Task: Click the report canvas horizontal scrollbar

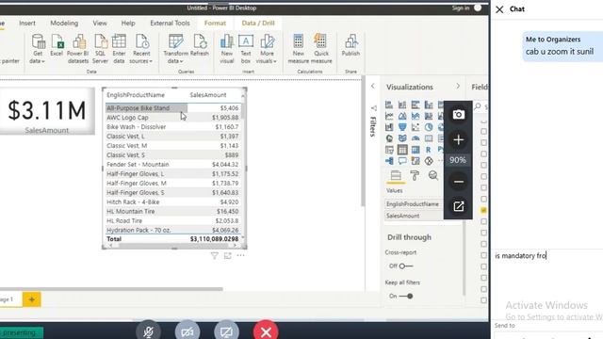Action: point(111,289)
